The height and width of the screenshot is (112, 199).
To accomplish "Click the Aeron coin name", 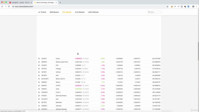I will coord(58,89).
